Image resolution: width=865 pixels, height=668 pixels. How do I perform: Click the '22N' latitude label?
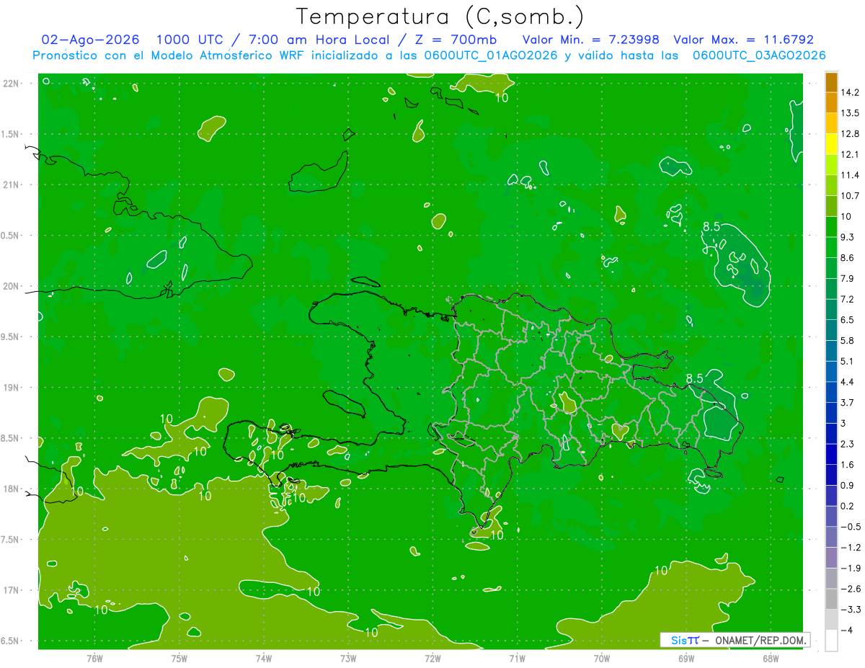pos(10,84)
